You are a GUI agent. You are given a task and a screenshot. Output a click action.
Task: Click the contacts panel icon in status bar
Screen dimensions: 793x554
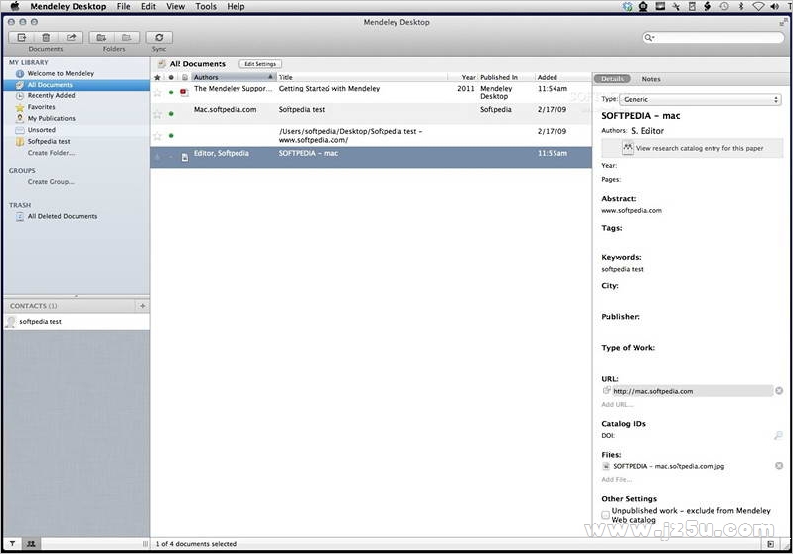click(x=31, y=543)
